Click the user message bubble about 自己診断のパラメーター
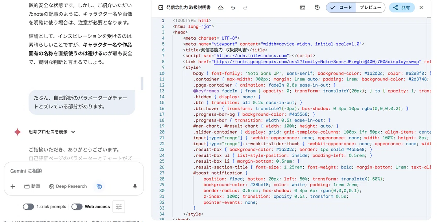437x222 pixels. tap(82, 102)
